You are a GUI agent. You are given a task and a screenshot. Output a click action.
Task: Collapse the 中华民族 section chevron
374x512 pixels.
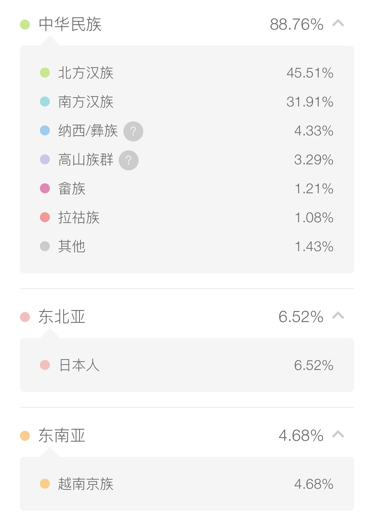click(x=338, y=23)
